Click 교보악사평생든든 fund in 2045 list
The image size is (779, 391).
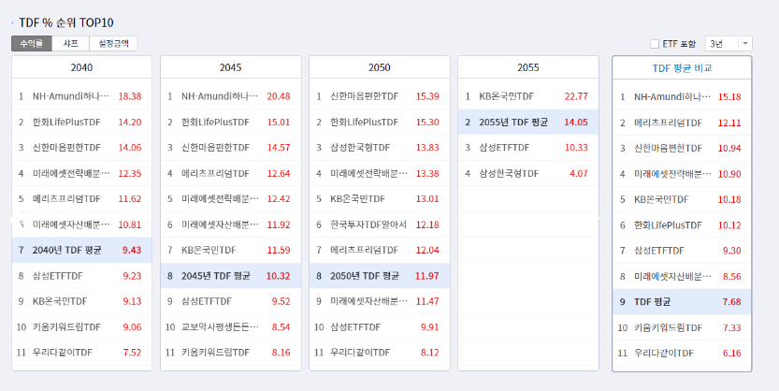click(221, 326)
